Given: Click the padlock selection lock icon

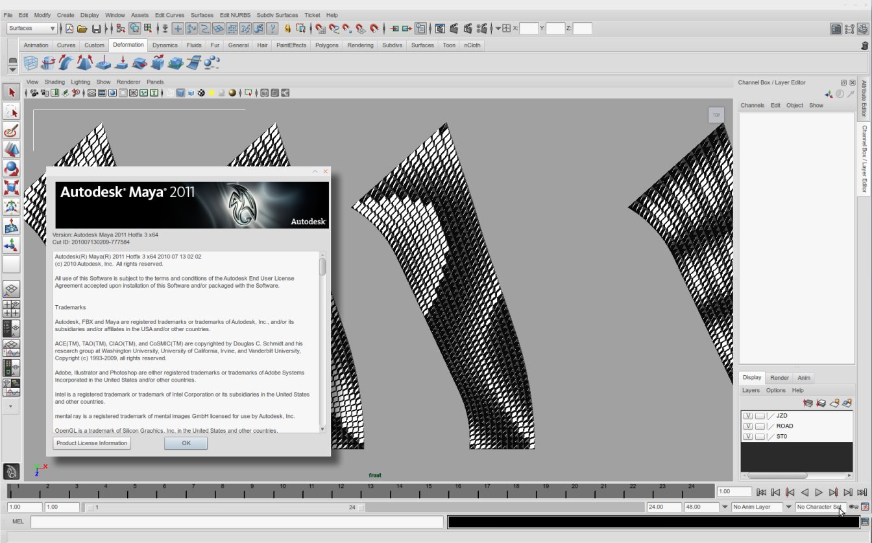Looking at the screenshot, I should coord(287,29).
